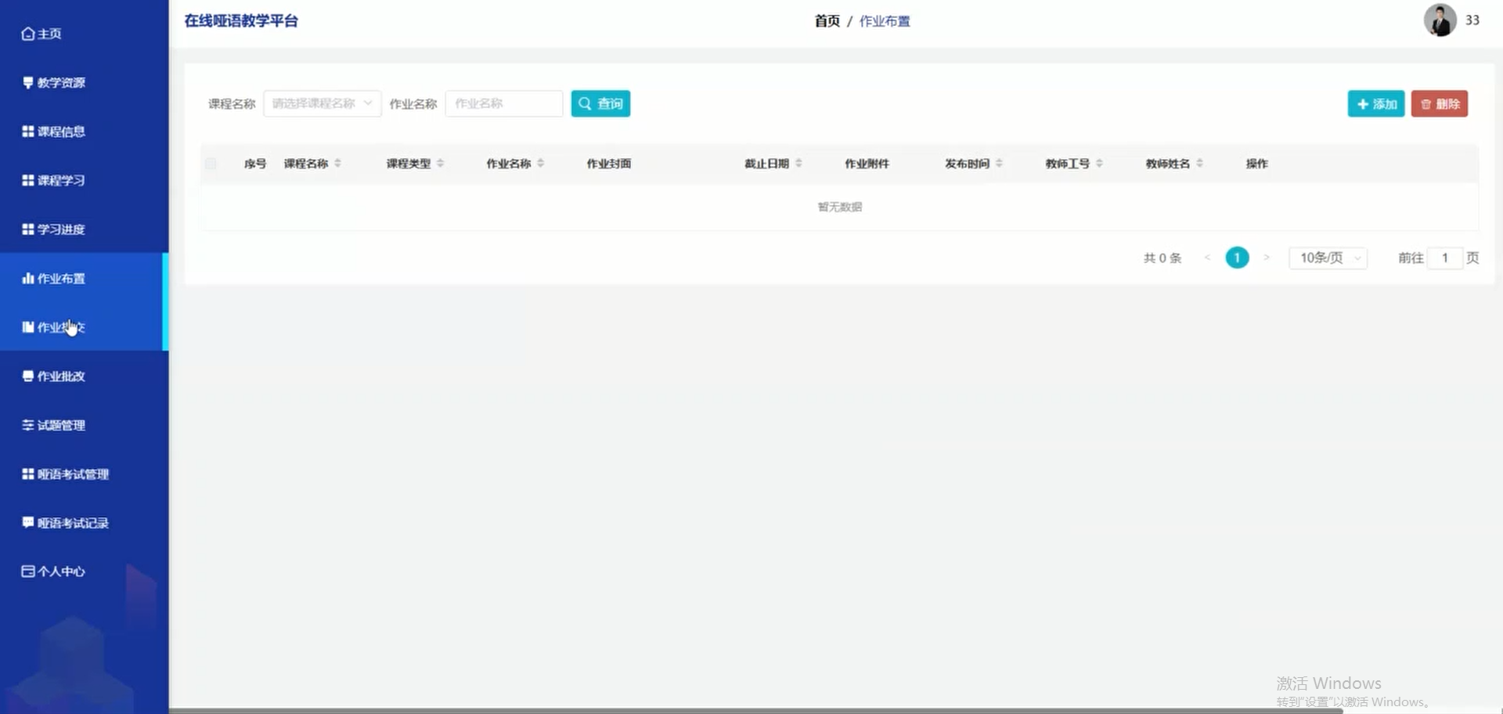Open the 10条/页 page size dropdown
Image resolution: width=1503 pixels, height=714 pixels.
pos(1327,258)
